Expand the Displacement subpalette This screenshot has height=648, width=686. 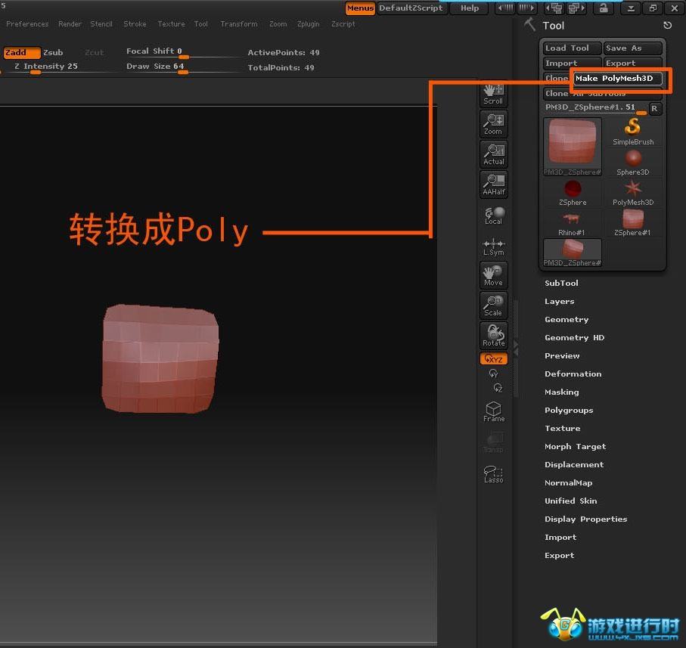click(x=574, y=465)
